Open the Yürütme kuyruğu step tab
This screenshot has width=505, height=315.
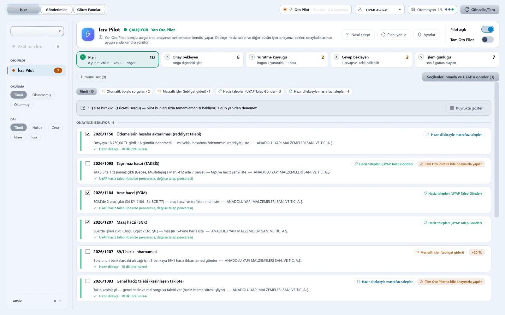[287, 60]
